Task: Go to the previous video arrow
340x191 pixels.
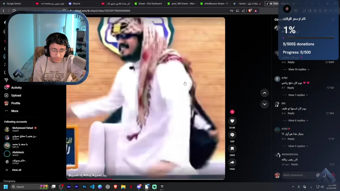Action: 265,93
